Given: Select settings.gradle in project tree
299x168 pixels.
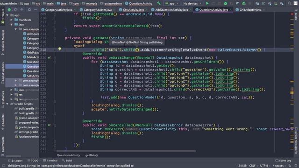Looking at the screenshot, I should [26, 132].
